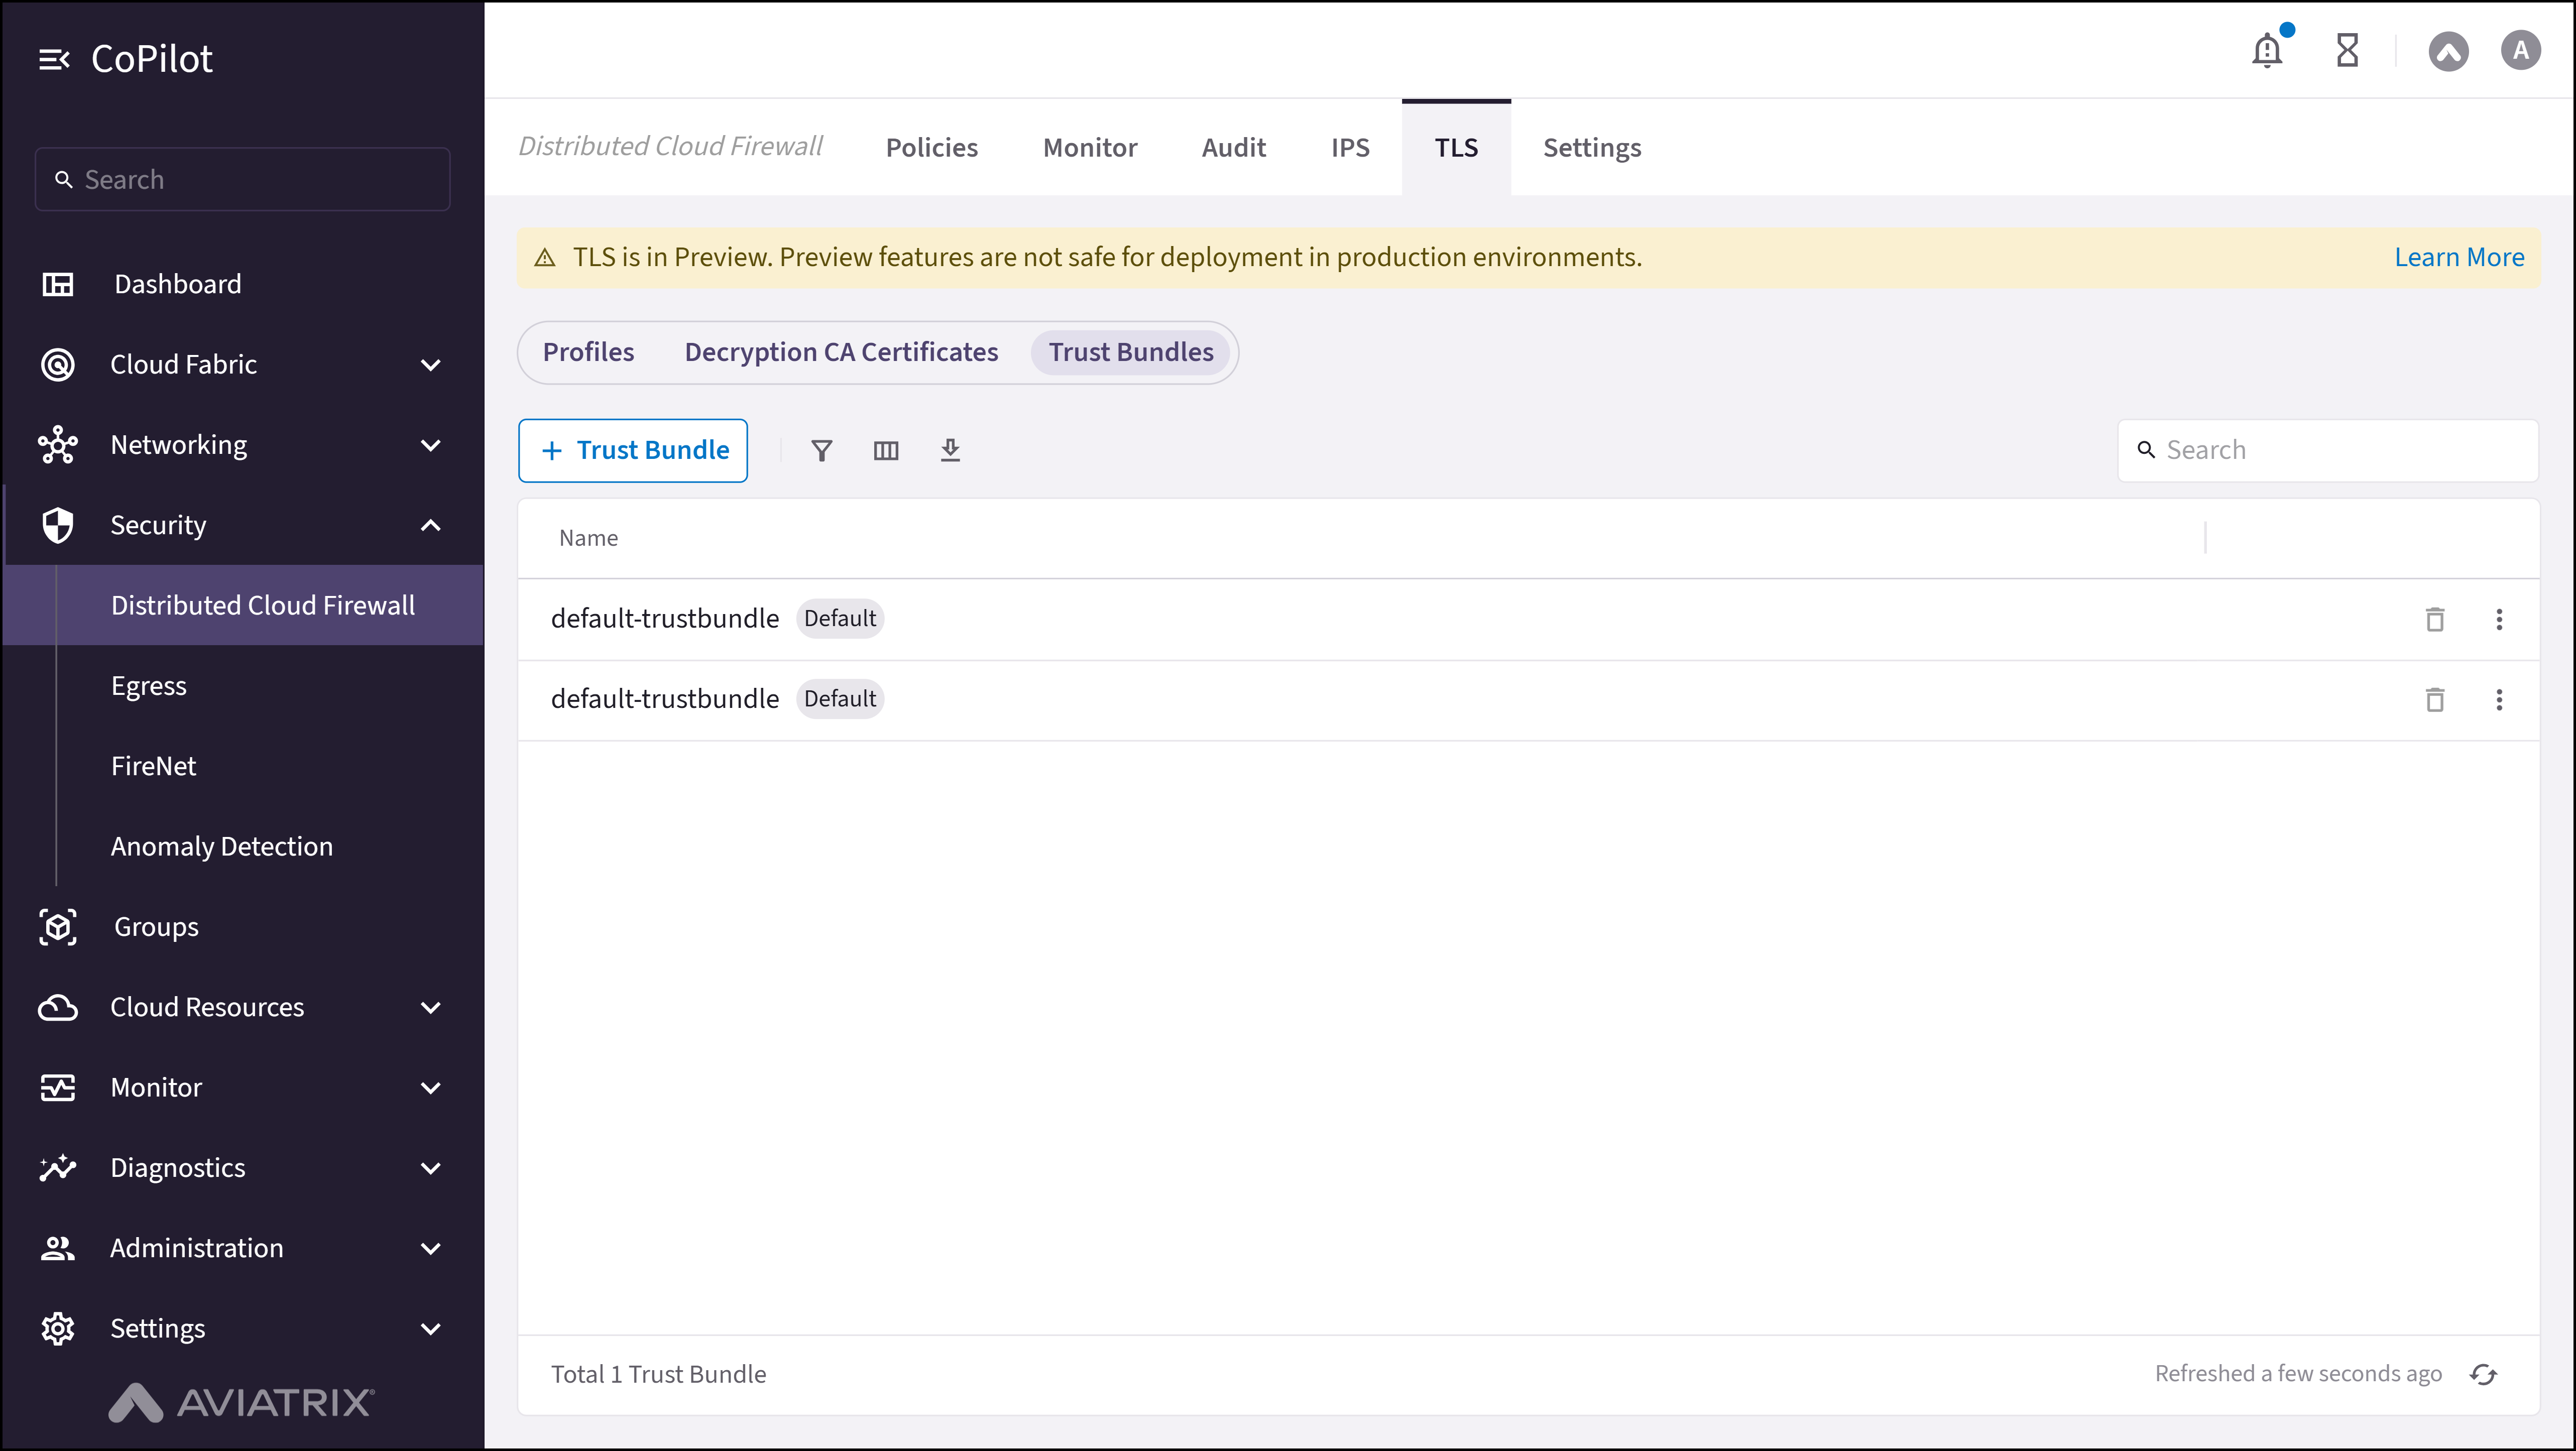
Task: Open the filter icon in toolbar
Action: (821, 451)
